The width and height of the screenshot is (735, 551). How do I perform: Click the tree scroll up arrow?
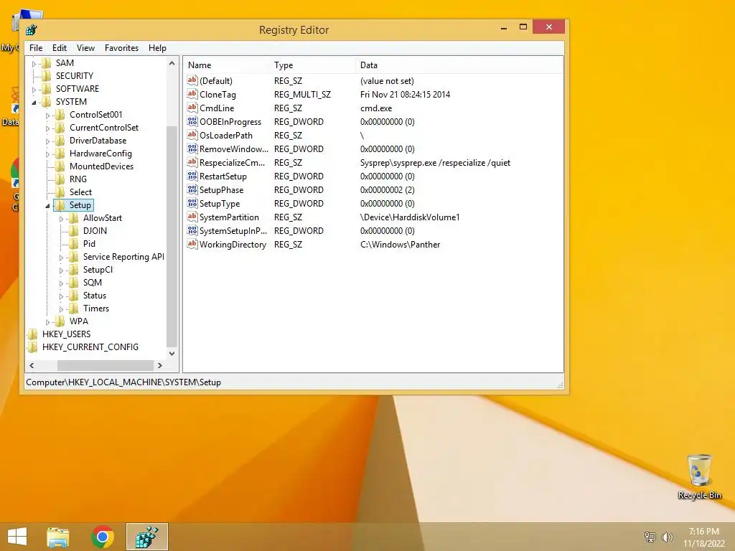click(172, 63)
